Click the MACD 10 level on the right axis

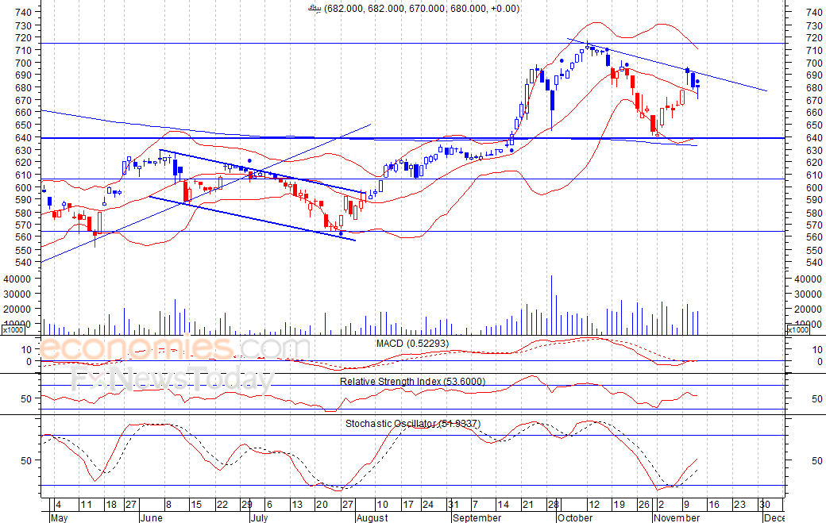click(817, 349)
